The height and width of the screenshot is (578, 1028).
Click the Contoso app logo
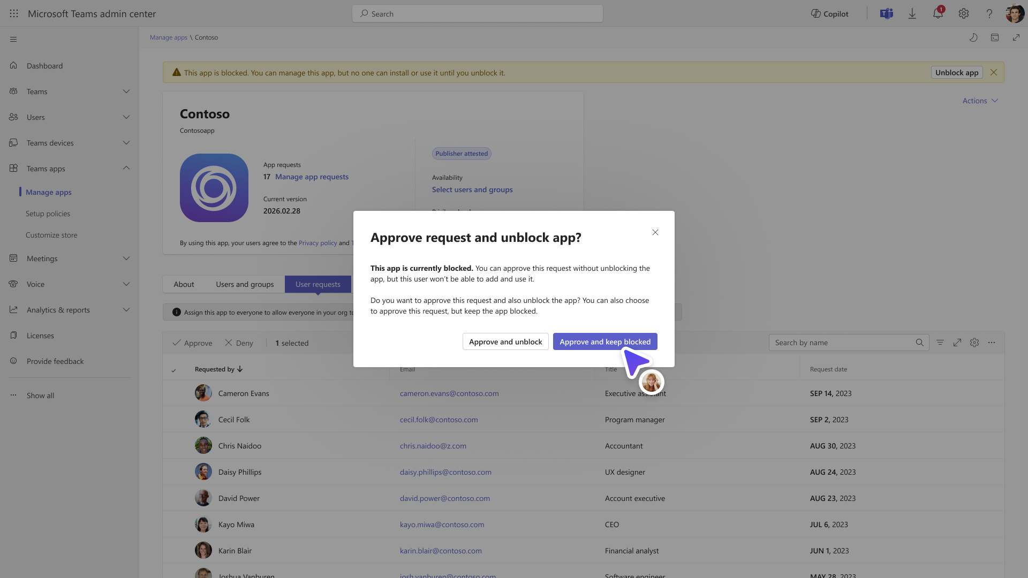(214, 188)
